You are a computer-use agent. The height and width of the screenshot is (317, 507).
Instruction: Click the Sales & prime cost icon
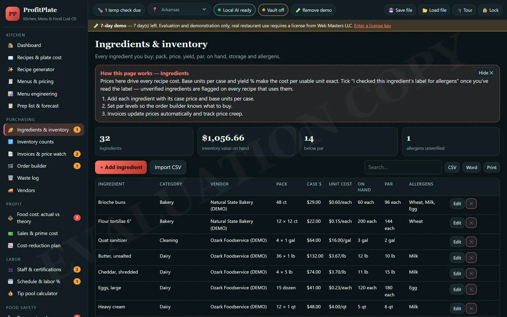11,233
